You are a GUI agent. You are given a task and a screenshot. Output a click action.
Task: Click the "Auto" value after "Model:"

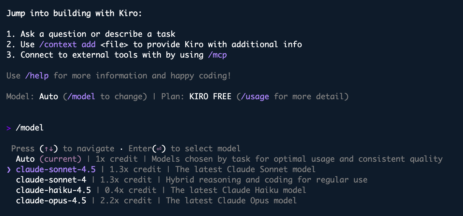click(49, 97)
